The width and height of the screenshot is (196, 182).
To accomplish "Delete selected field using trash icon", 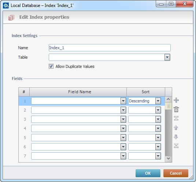I will pos(176,109).
